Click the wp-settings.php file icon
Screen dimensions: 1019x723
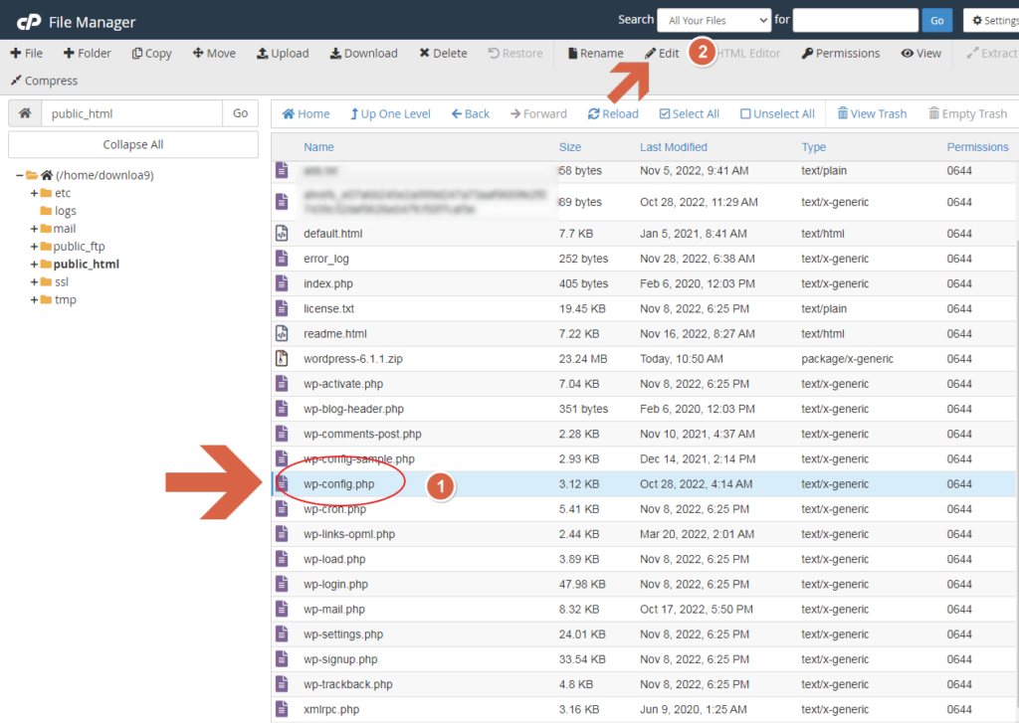[282, 634]
